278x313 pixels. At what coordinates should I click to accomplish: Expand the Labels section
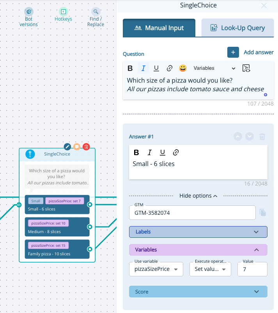pos(198,232)
